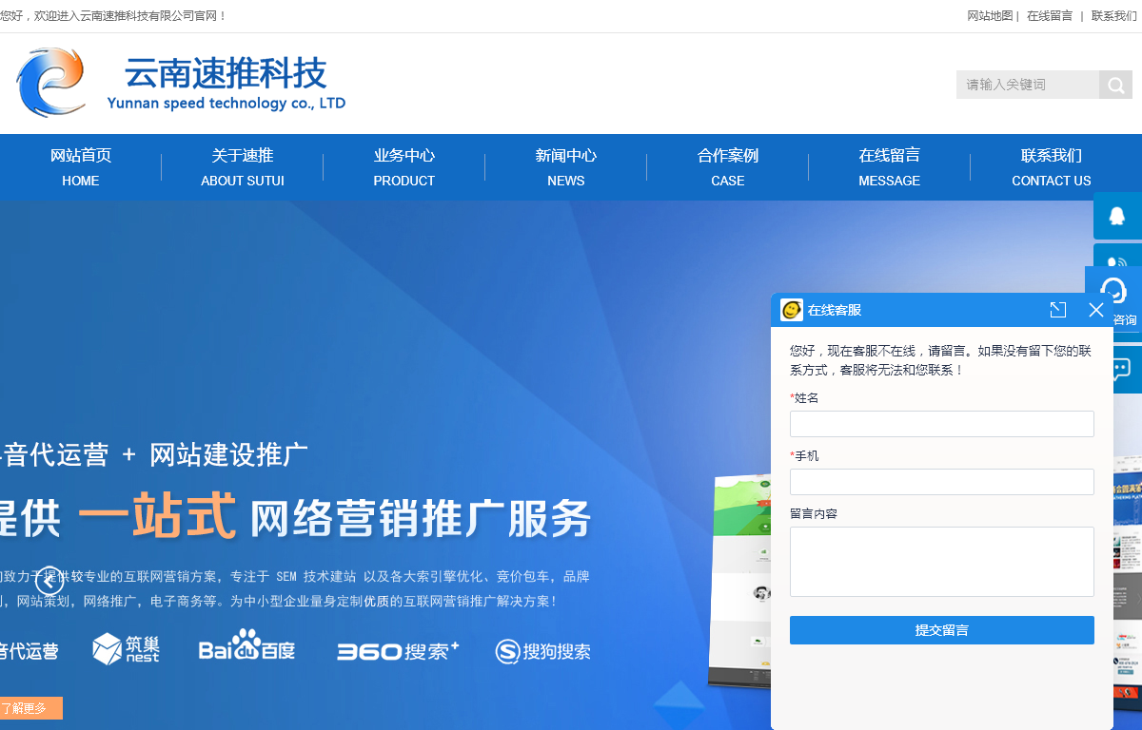The height and width of the screenshot is (730, 1142).
Task: Focus the keyword search input field
Action: (1028, 85)
